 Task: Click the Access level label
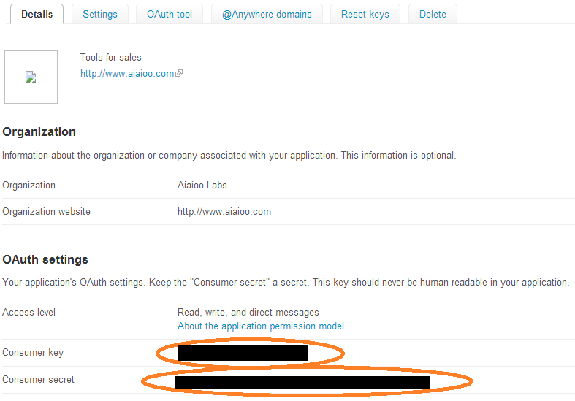(x=29, y=313)
